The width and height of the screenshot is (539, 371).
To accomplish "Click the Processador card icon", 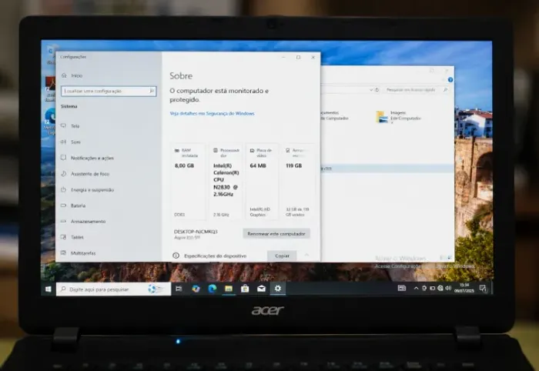I will tap(216, 150).
